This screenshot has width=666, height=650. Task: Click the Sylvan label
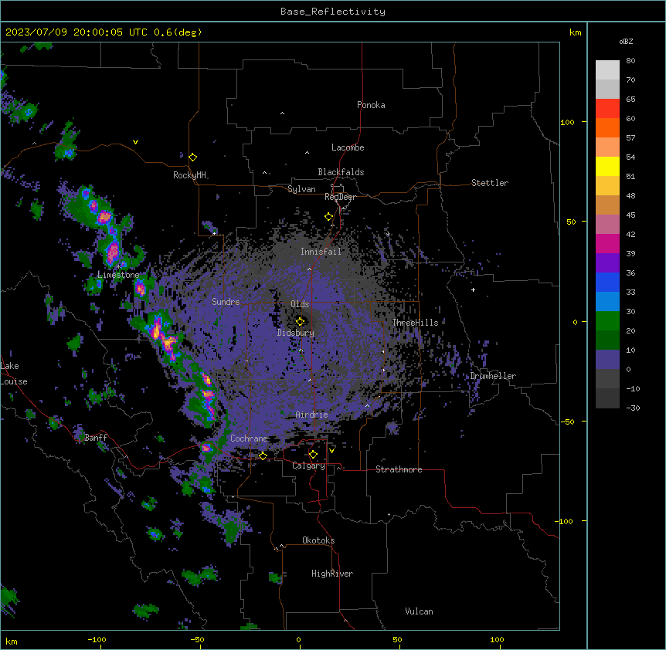(301, 189)
